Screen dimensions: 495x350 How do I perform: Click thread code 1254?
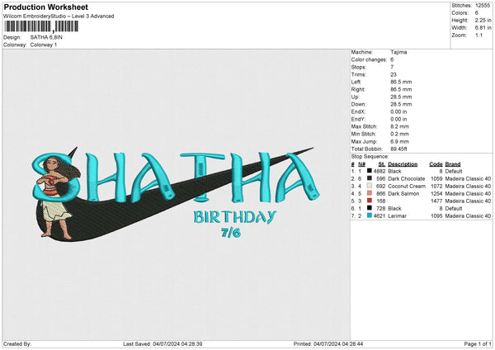click(436, 194)
